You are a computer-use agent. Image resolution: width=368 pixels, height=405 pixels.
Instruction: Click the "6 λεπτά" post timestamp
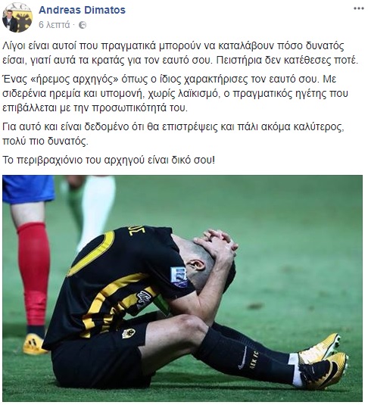[x=55, y=25]
